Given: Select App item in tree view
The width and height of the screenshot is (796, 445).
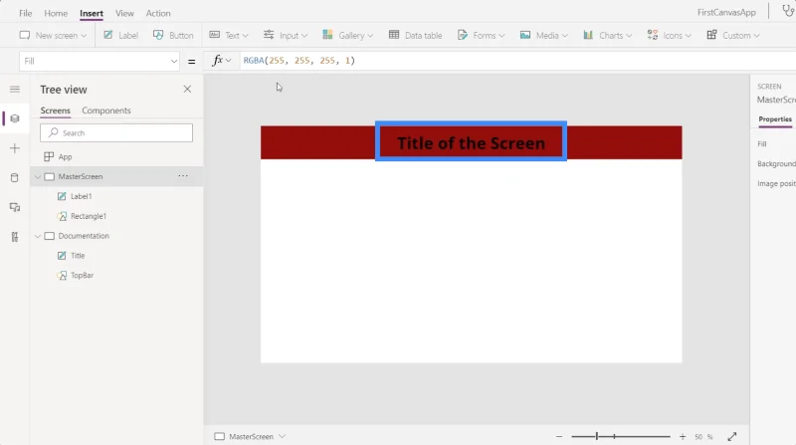Looking at the screenshot, I should point(65,157).
